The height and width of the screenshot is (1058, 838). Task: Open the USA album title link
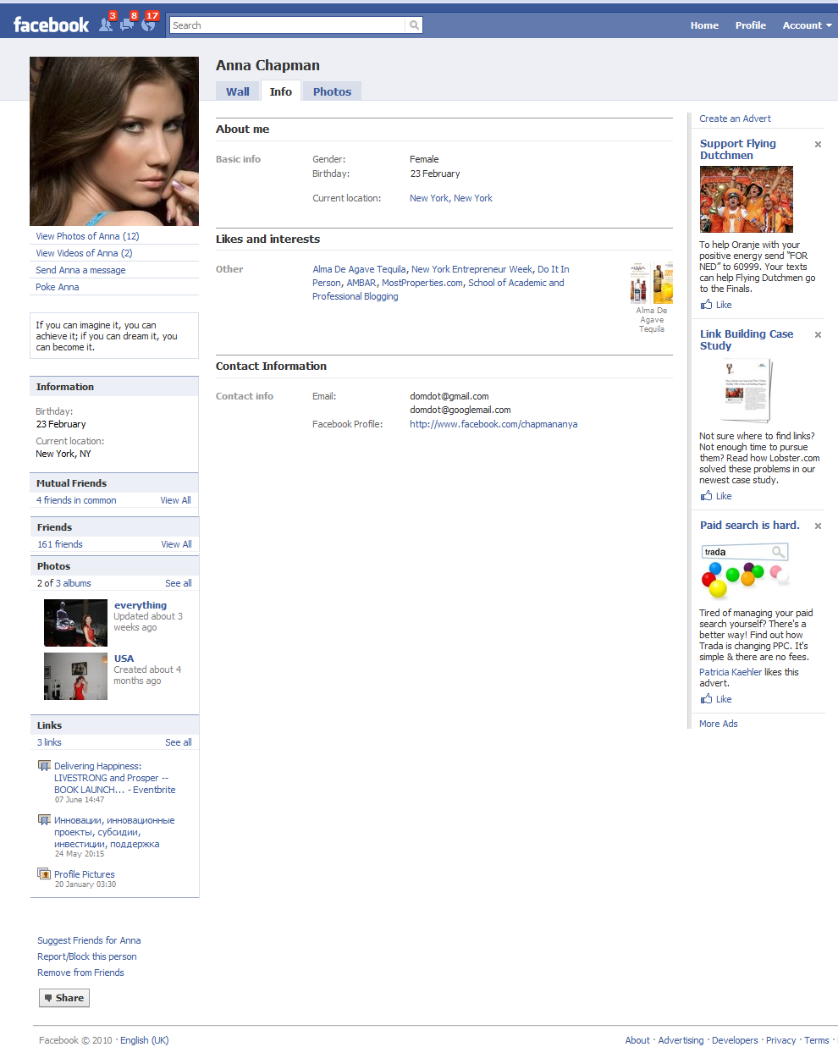tap(124, 658)
